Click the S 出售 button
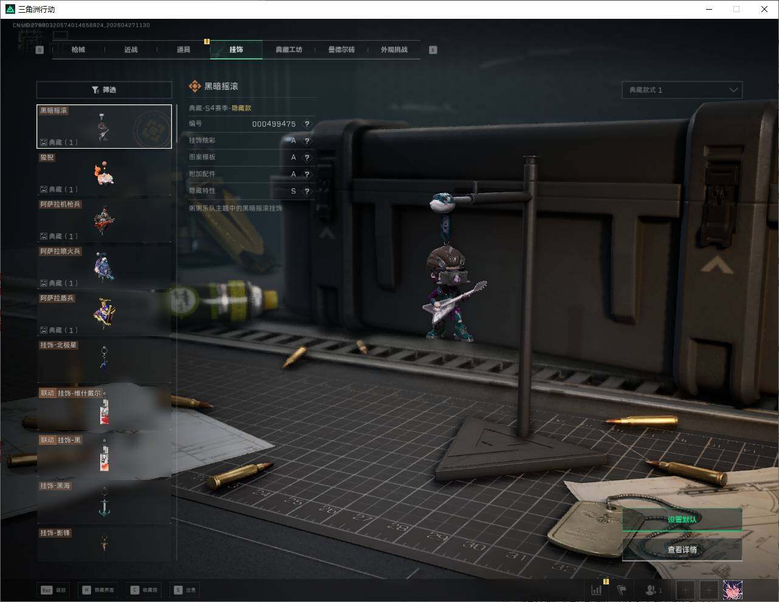 (185, 590)
